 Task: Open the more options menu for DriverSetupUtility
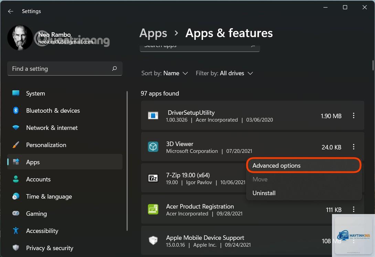pyautogui.click(x=353, y=115)
